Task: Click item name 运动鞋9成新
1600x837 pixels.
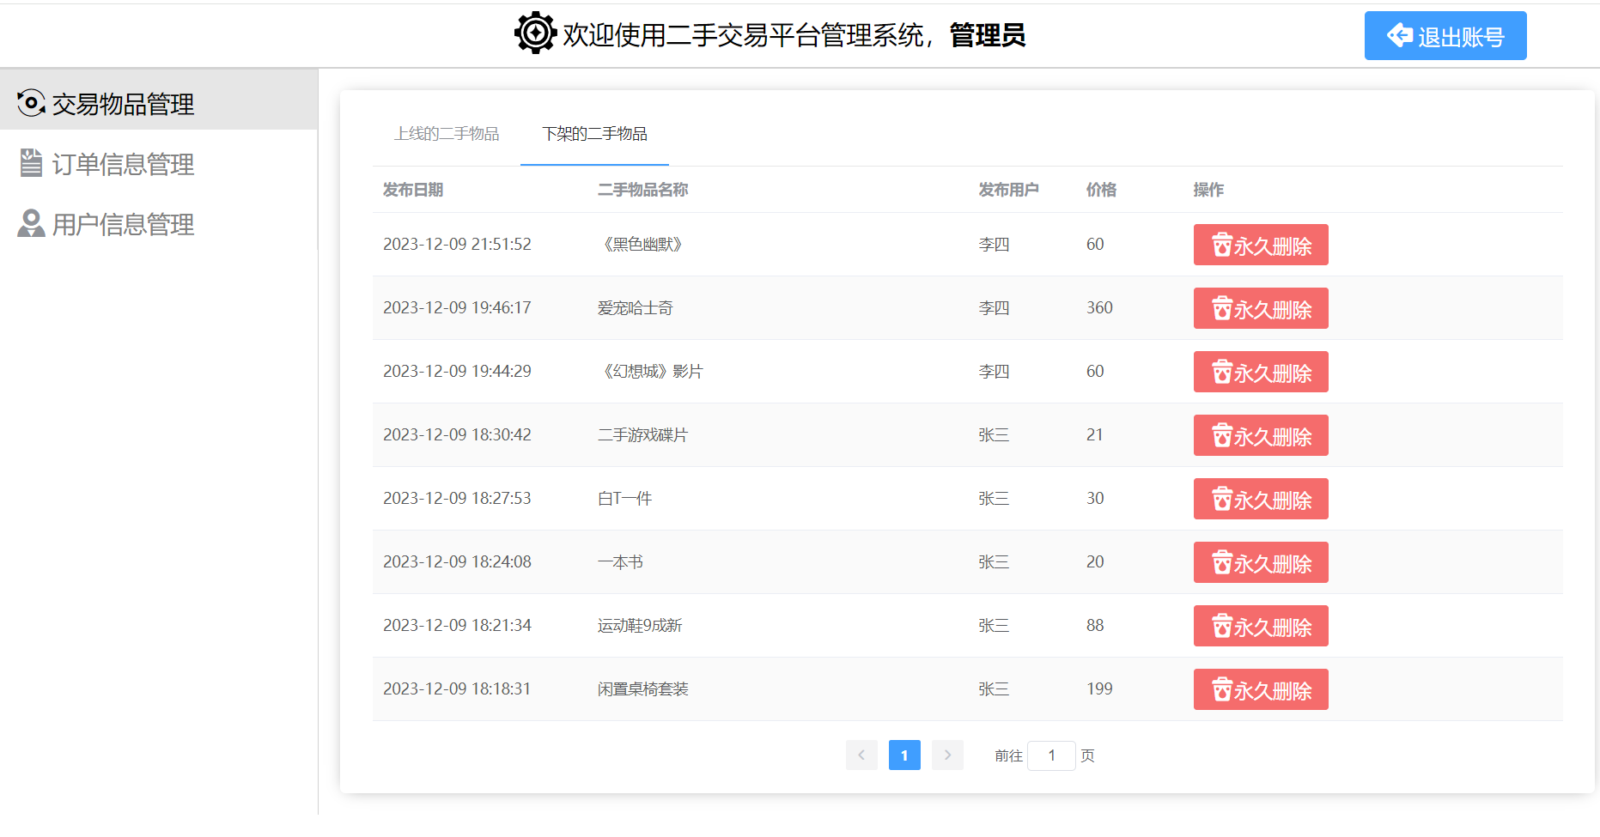Action: [x=640, y=626]
